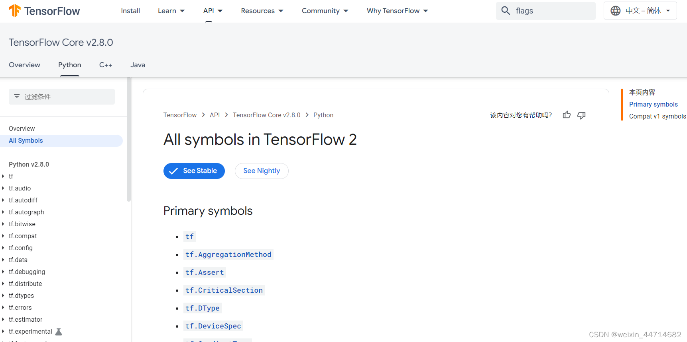
Task: Expand the tf tree item
Action: 3,176
